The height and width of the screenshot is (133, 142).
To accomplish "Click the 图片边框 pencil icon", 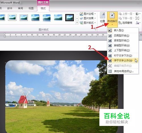I will coord(81,14).
